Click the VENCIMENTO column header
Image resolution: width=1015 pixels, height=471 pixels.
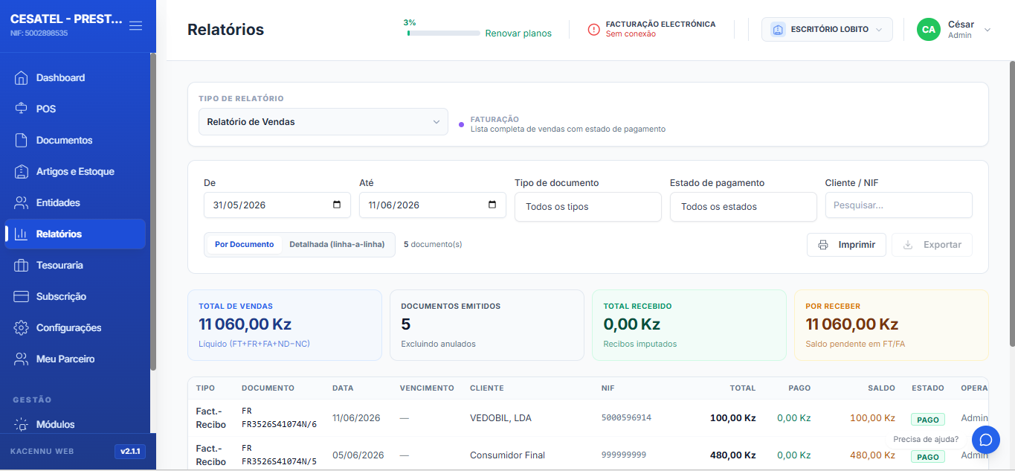click(427, 388)
